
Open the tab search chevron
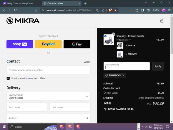[146, 2]
